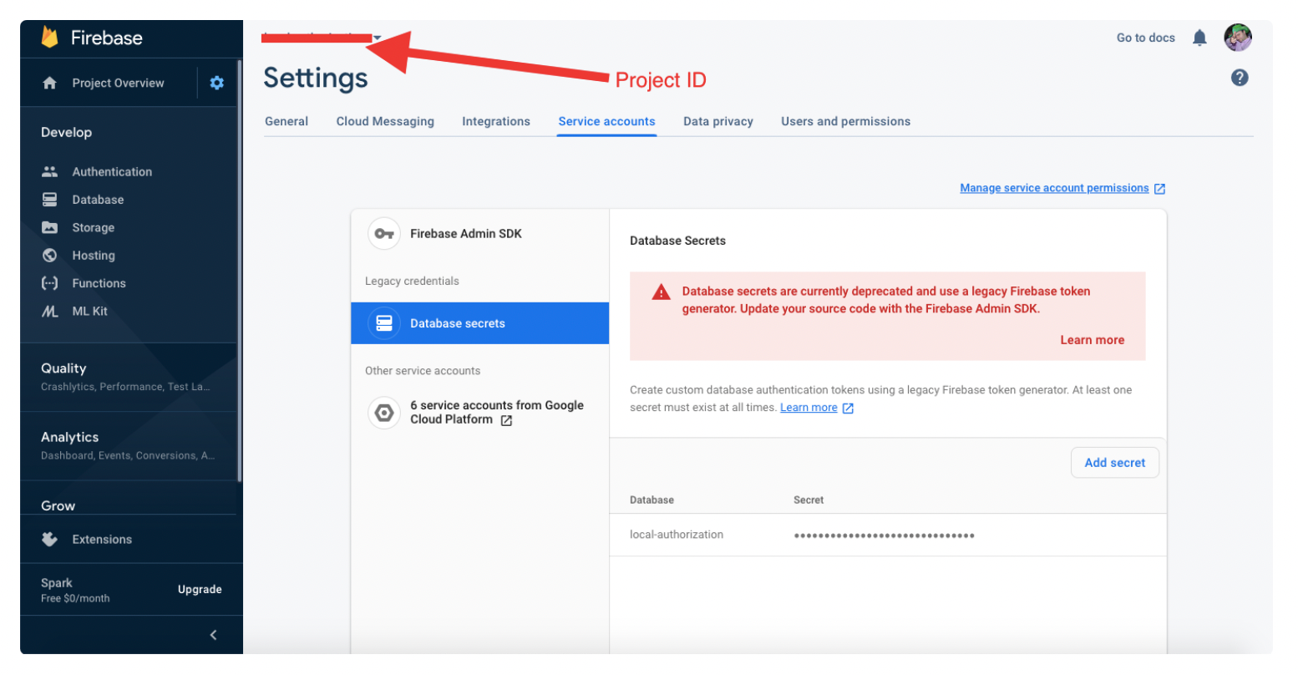Click Learn more link in description
The height and width of the screenshot is (675, 1298).
click(809, 408)
